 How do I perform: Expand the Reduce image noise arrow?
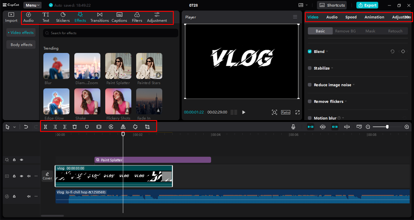pyautogui.click(x=354, y=85)
